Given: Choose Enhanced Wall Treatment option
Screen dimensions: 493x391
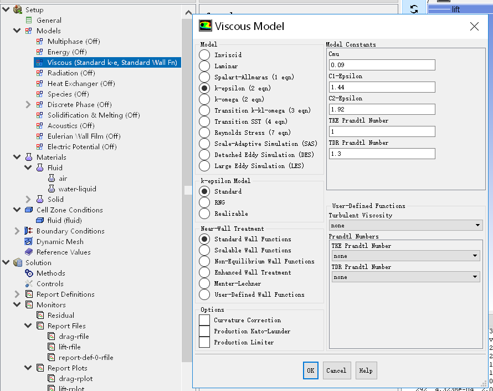Looking at the screenshot, I should (x=204, y=272).
